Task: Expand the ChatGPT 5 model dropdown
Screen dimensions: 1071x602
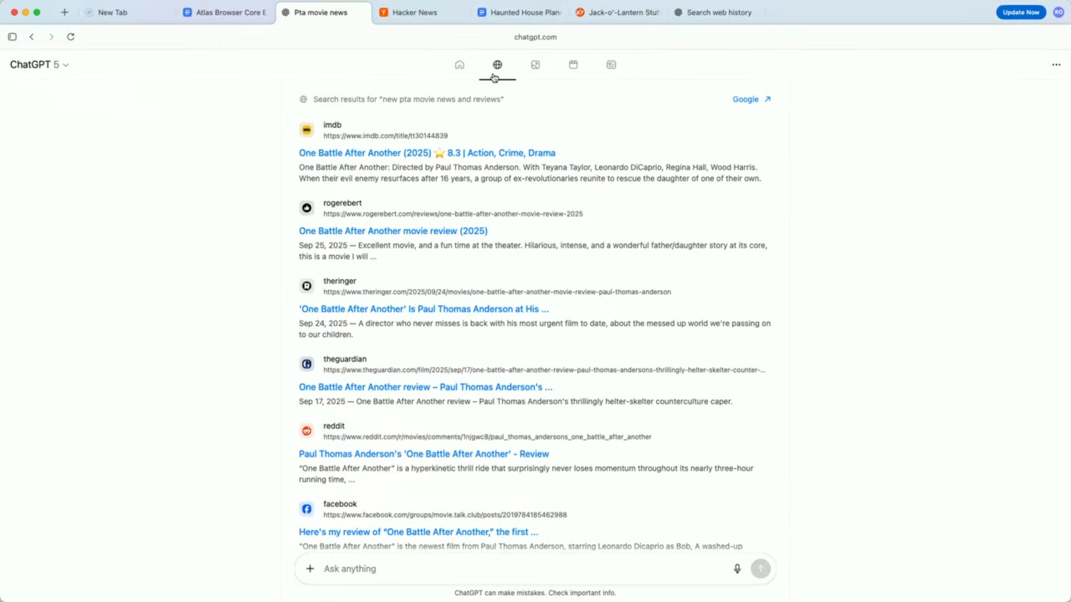Action: click(39, 65)
